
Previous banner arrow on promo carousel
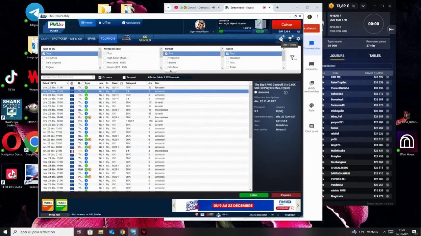click(174, 206)
